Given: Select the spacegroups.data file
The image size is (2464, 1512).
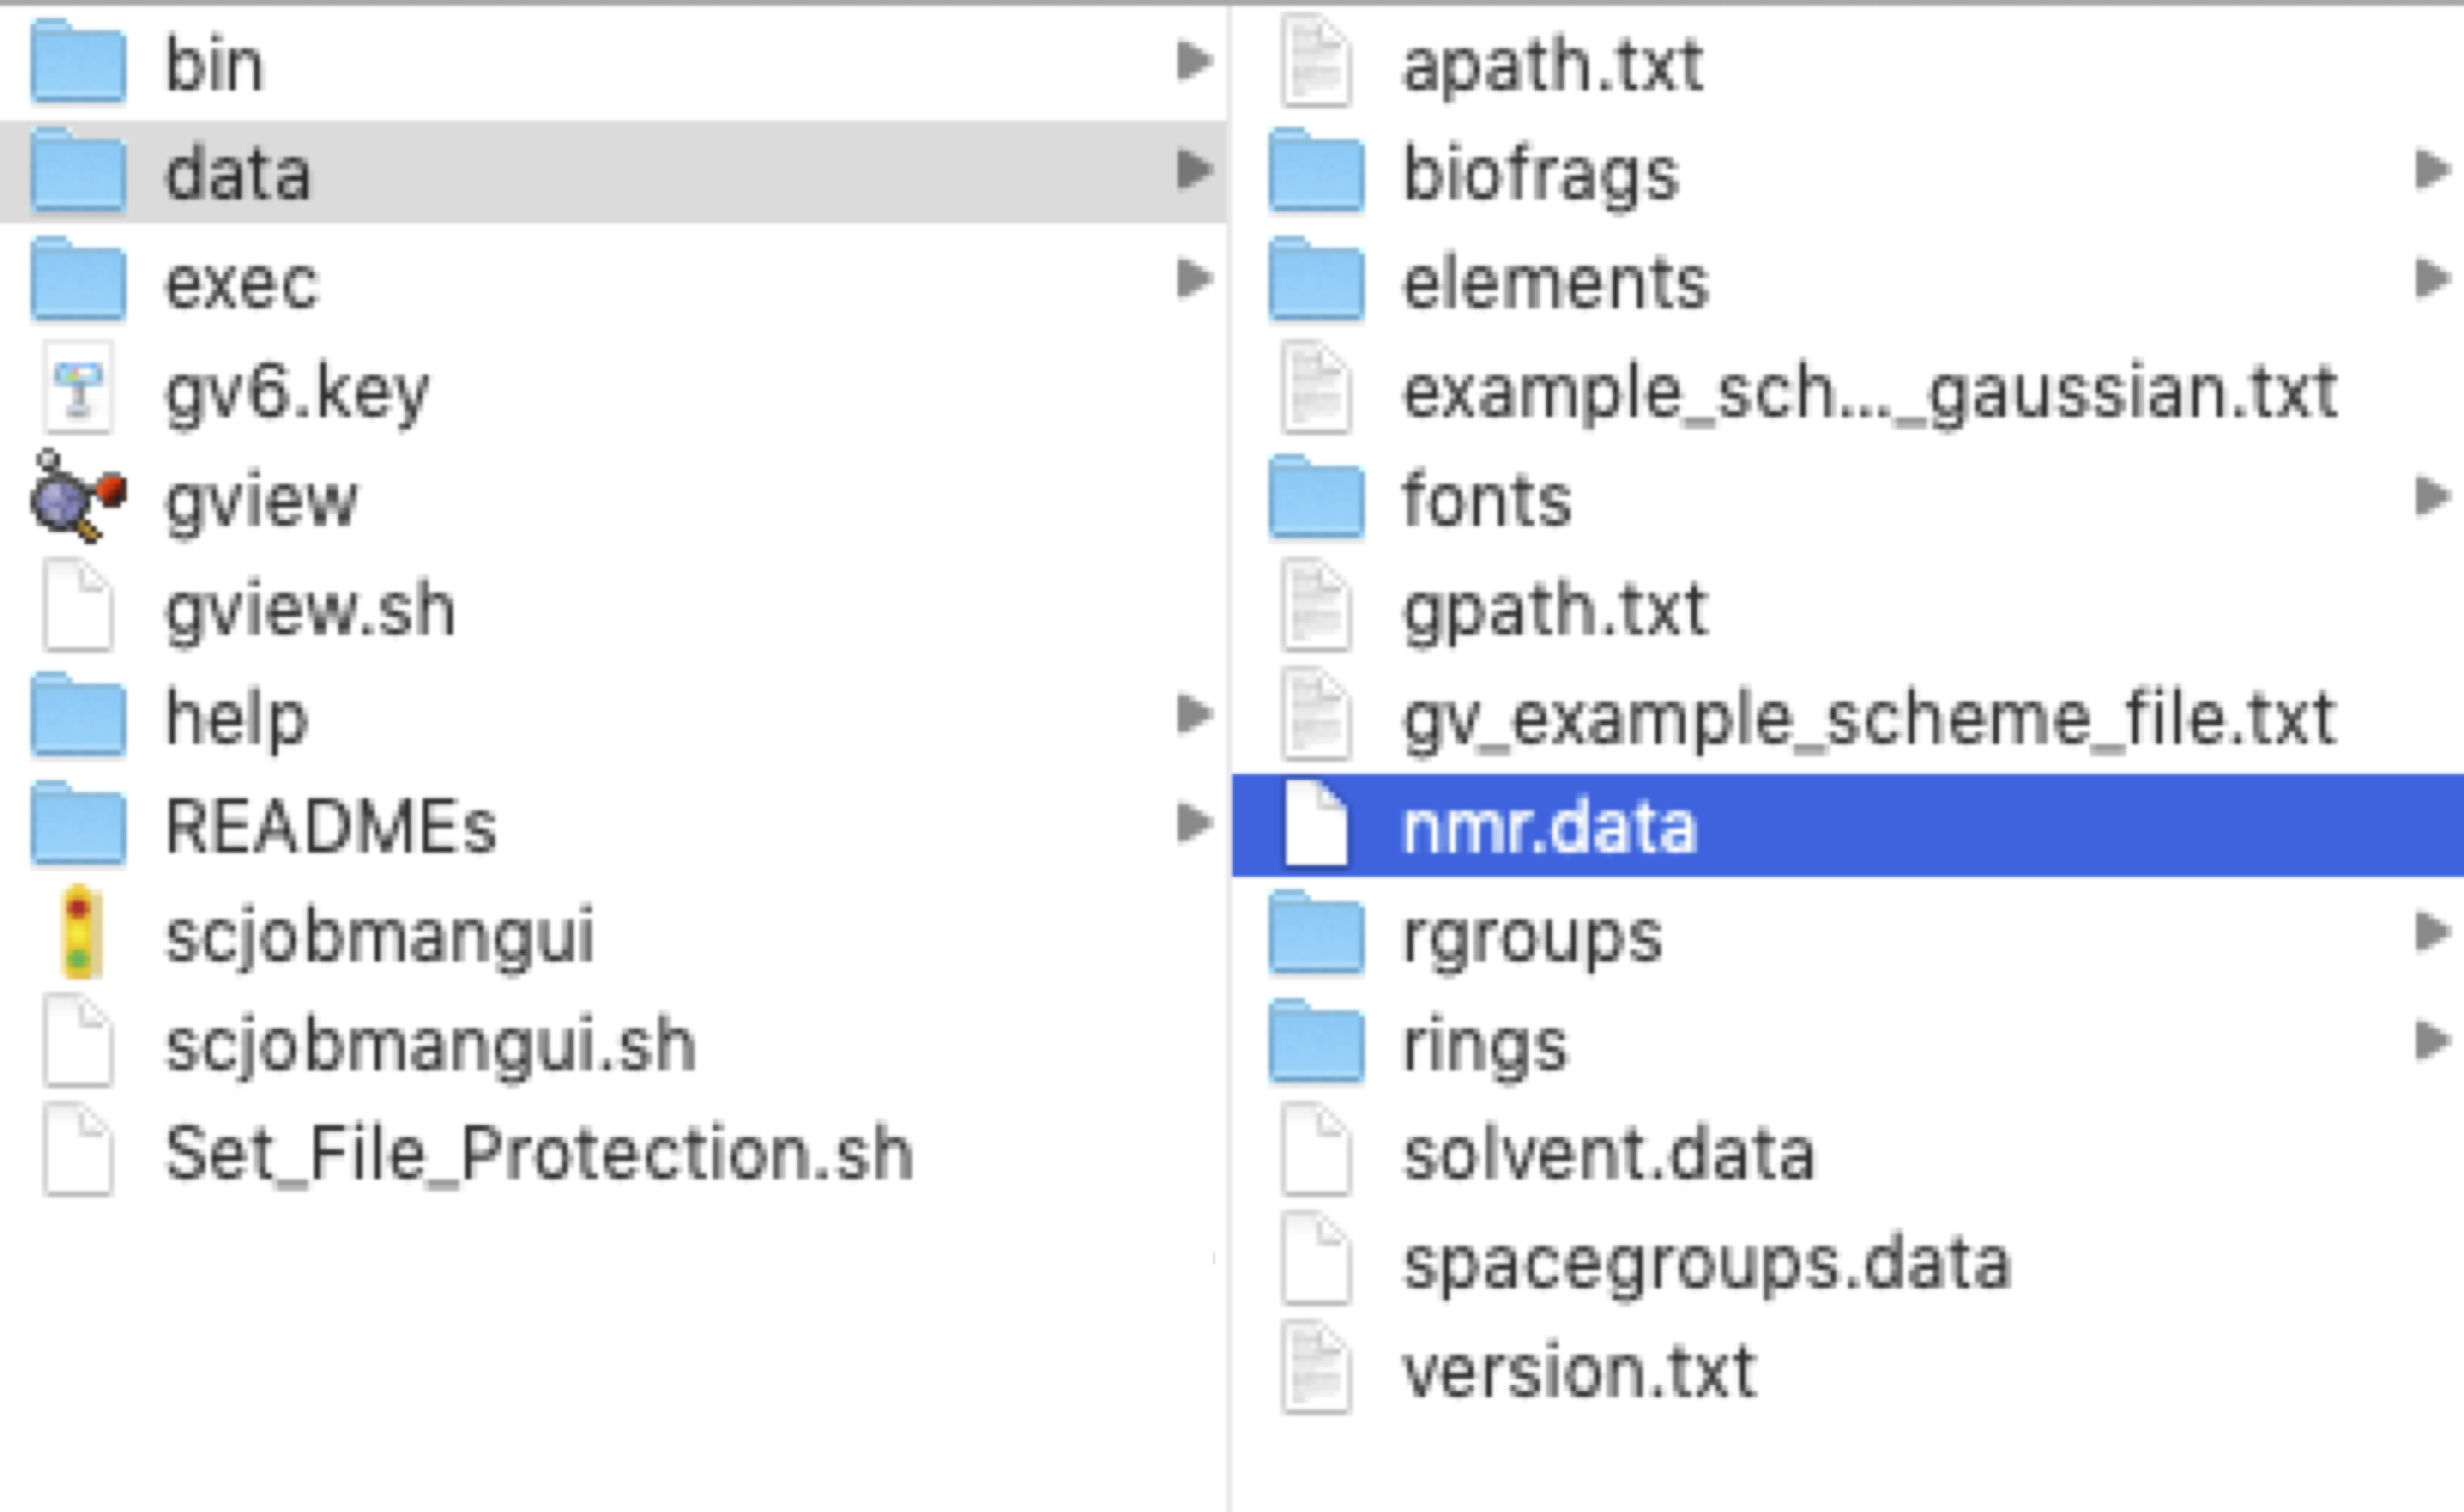Looking at the screenshot, I should tap(1706, 1262).
